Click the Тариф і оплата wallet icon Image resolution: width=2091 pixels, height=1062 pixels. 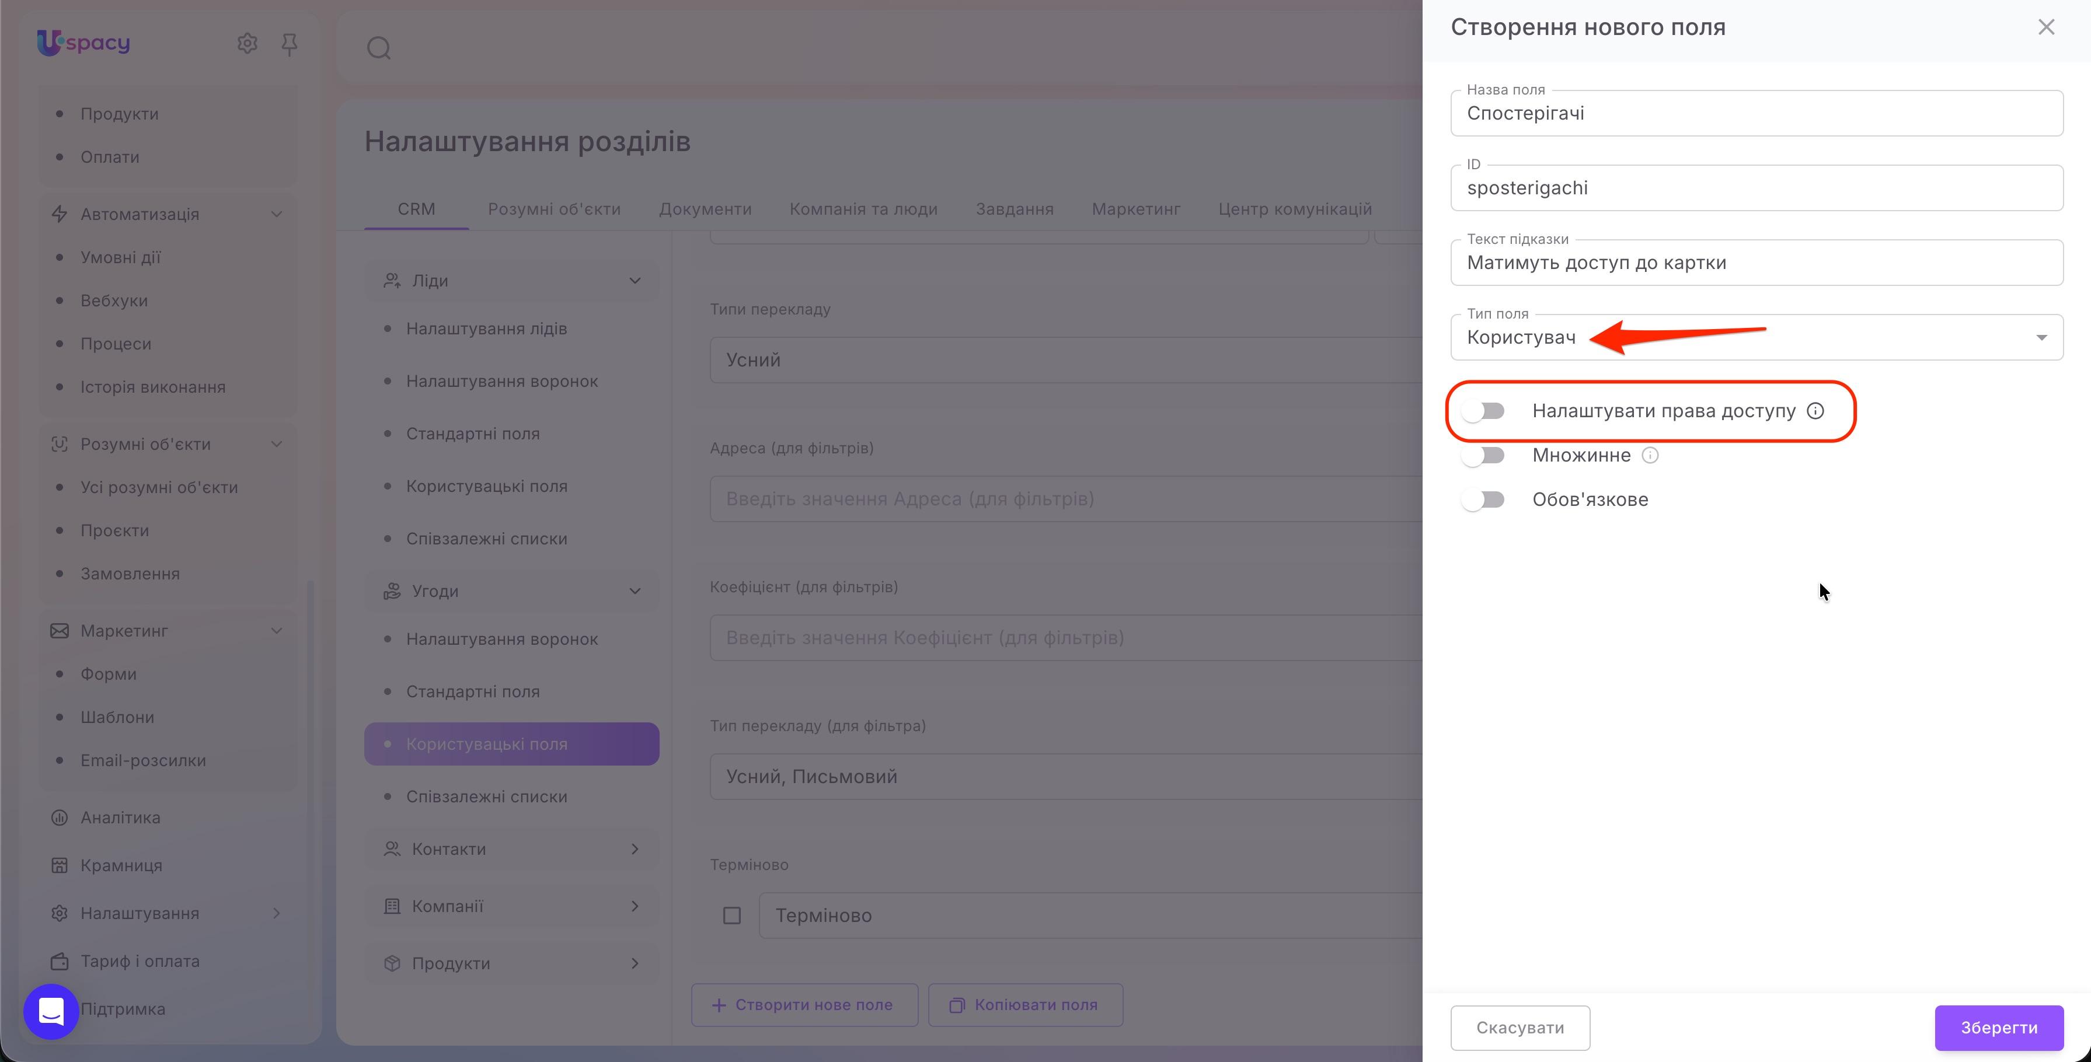point(60,962)
